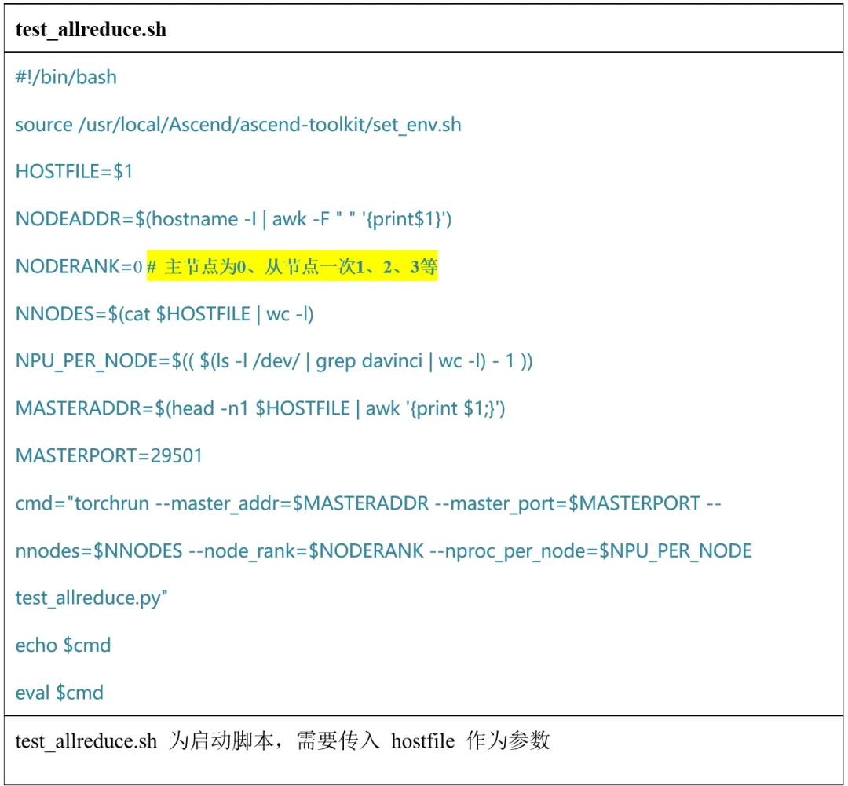Click the eval $cmd line
The width and height of the screenshot is (848, 786).
tap(59, 692)
